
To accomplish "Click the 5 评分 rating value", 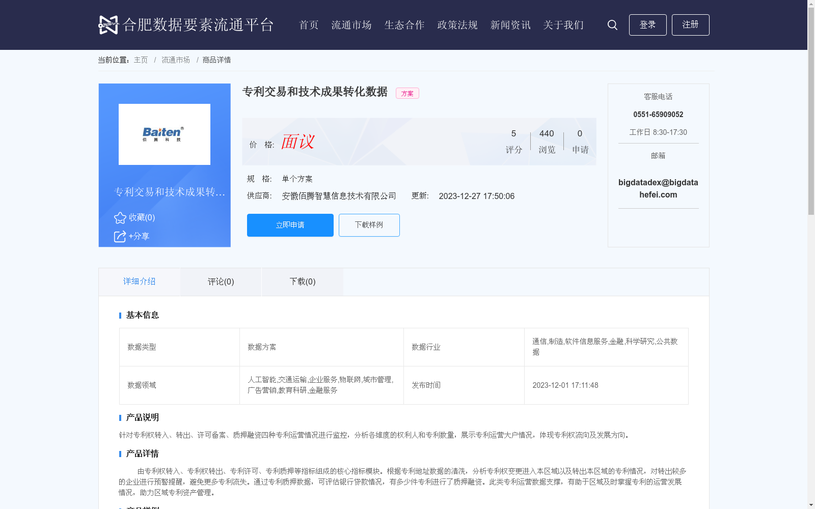I will click(x=513, y=142).
